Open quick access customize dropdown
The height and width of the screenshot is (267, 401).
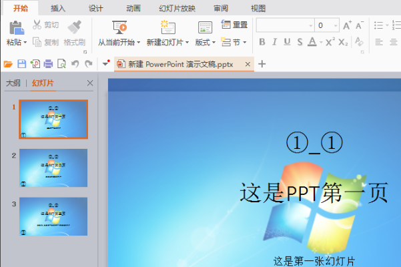[x=105, y=63]
